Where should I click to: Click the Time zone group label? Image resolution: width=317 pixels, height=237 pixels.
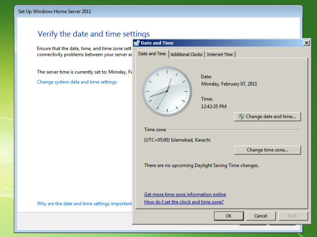click(155, 129)
